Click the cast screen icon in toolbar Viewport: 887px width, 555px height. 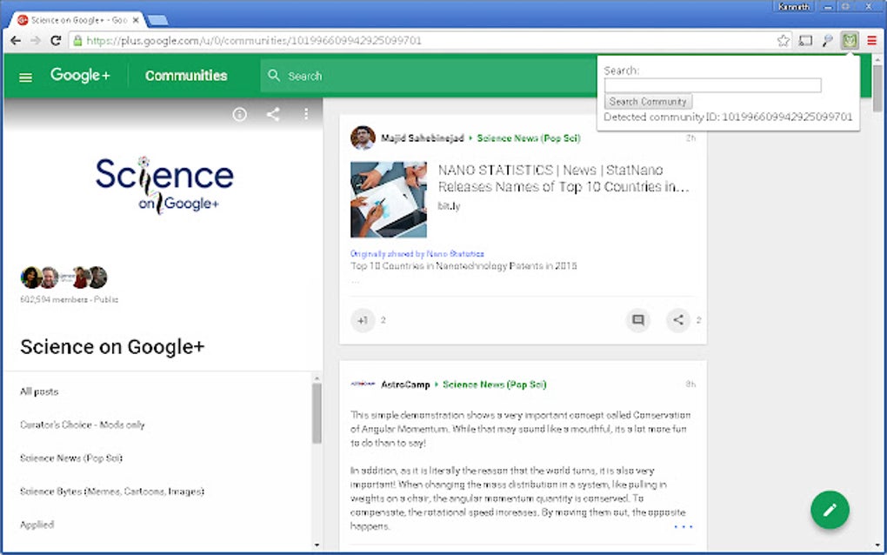(x=805, y=41)
